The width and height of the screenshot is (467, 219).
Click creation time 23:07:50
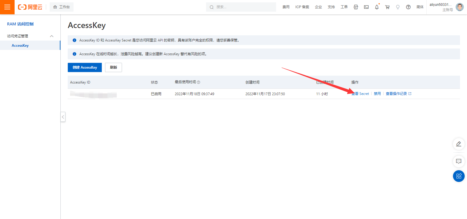pyautogui.click(x=265, y=94)
